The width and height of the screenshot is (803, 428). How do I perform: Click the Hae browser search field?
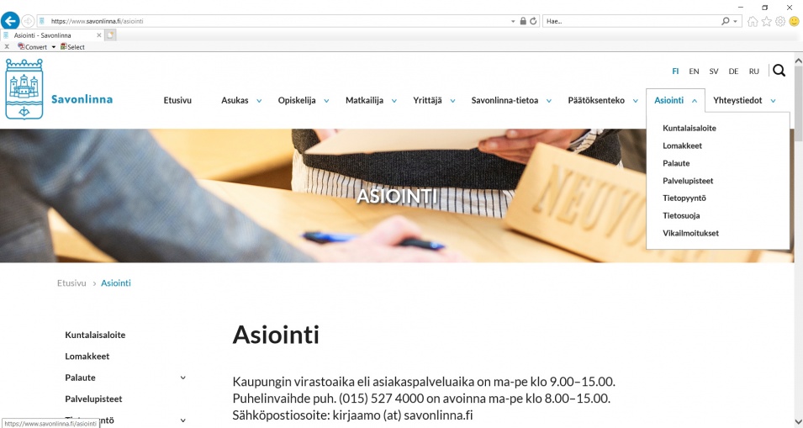632,21
